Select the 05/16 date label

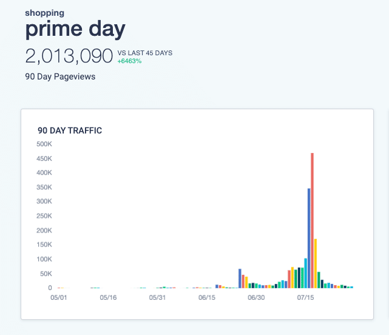(x=108, y=297)
